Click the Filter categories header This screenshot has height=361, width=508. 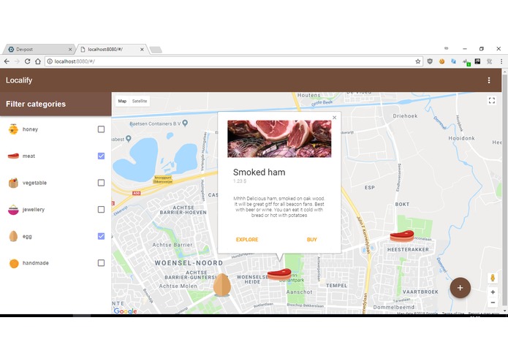tap(36, 104)
